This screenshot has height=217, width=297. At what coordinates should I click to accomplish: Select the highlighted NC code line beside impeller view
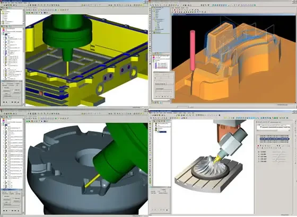pyautogui.click(x=275, y=139)
